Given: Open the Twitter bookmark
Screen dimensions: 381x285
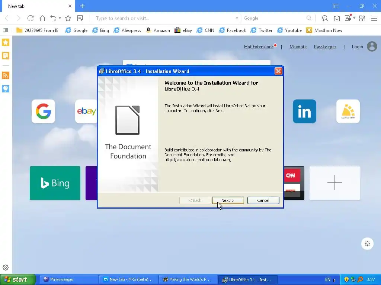Looking at the screenshot, I should click(262, 30).
